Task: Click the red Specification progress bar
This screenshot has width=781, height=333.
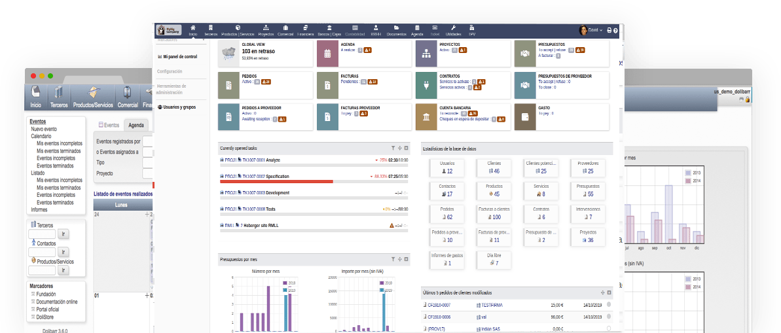Action: [276, 182]
